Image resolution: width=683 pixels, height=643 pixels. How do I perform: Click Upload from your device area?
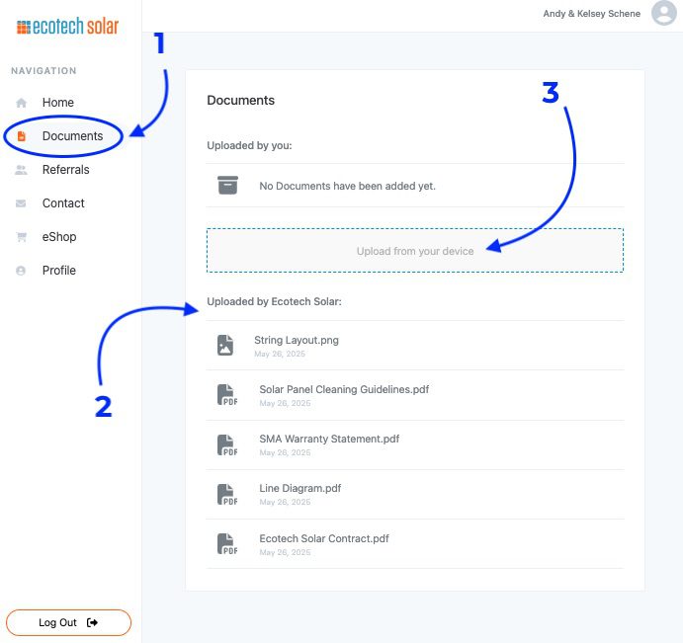click(415, 251)
